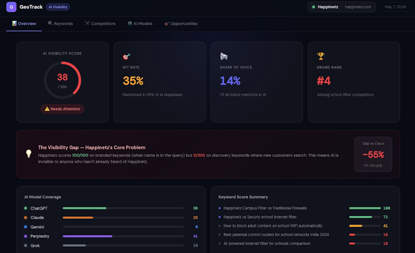Click the May 7, 2026 date button
Image resolution: width=415 pixels, height=253 pixels.
pyautogui.click(x=395, y=7)
